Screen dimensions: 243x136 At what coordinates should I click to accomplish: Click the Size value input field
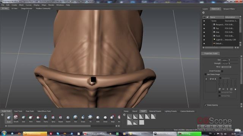click(x=224, y=60)
